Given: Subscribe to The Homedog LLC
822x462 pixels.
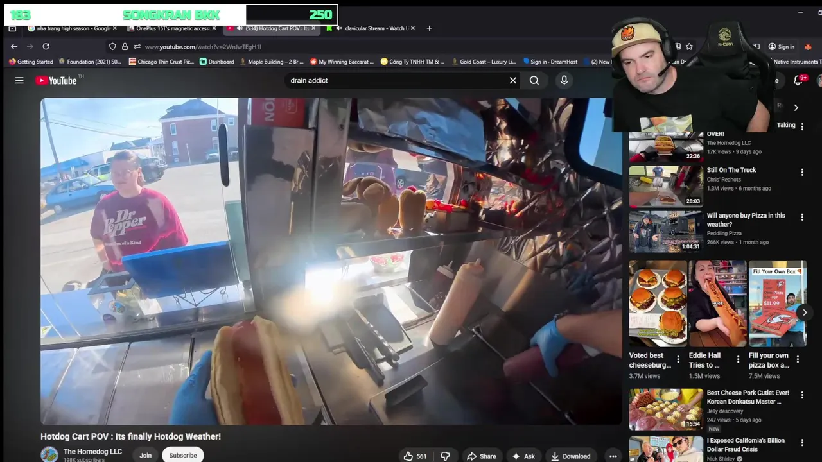Looking at the screenshot, I should pos(183,455).
